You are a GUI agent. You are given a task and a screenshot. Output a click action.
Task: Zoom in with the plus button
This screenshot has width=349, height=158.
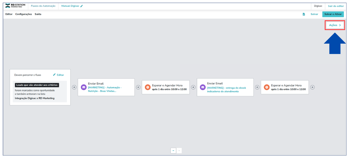(179, 150)
